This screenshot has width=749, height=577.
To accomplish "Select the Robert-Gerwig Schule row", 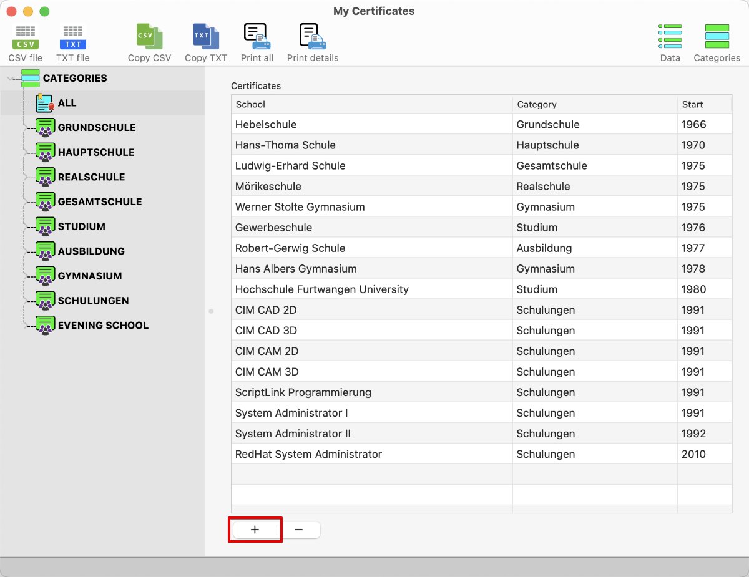I will tap(481, 248).
